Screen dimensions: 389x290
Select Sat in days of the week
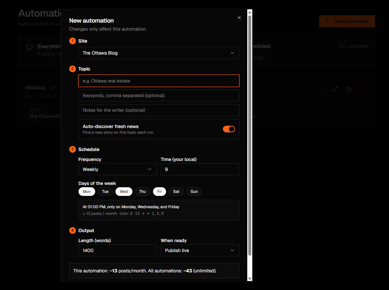point(176,191)
